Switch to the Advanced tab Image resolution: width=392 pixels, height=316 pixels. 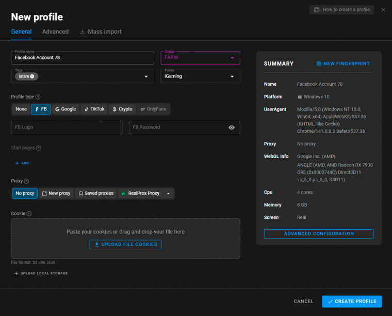pos(55,31)
